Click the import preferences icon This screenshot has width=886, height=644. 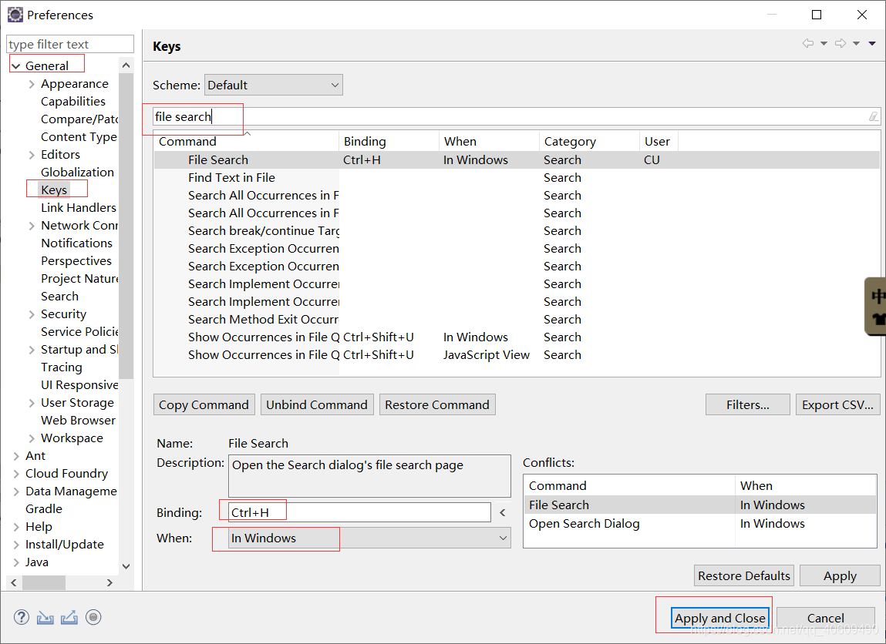pyautogui.click(x=45, y=617)
